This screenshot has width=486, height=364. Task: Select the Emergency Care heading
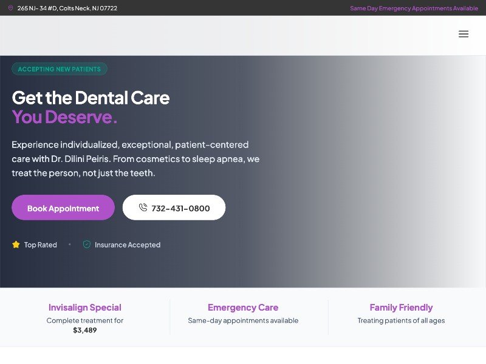point(243,308)
